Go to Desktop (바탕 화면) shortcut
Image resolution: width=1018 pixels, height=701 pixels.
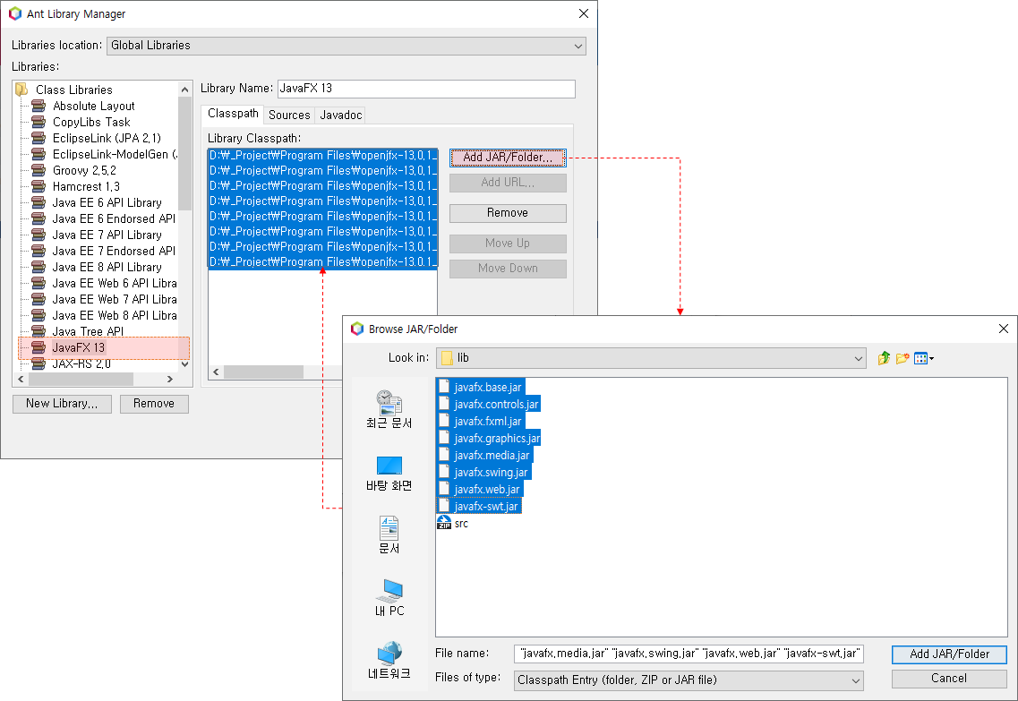point(389,474)
